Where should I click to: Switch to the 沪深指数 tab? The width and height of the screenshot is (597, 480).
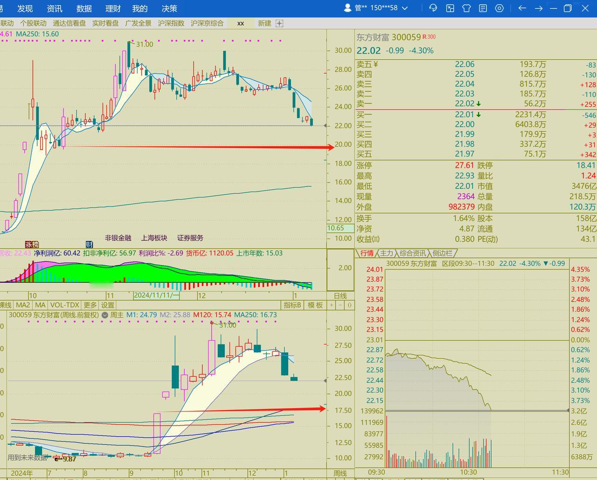(171, 23)
